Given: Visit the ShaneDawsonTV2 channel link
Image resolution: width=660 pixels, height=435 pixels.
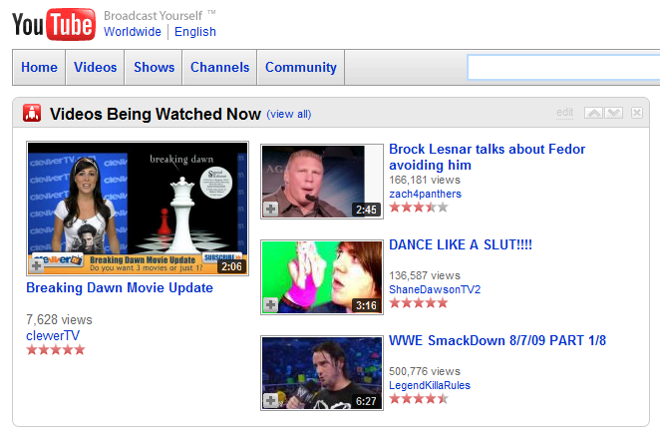Looking at the screenshot, I should 435,289.
